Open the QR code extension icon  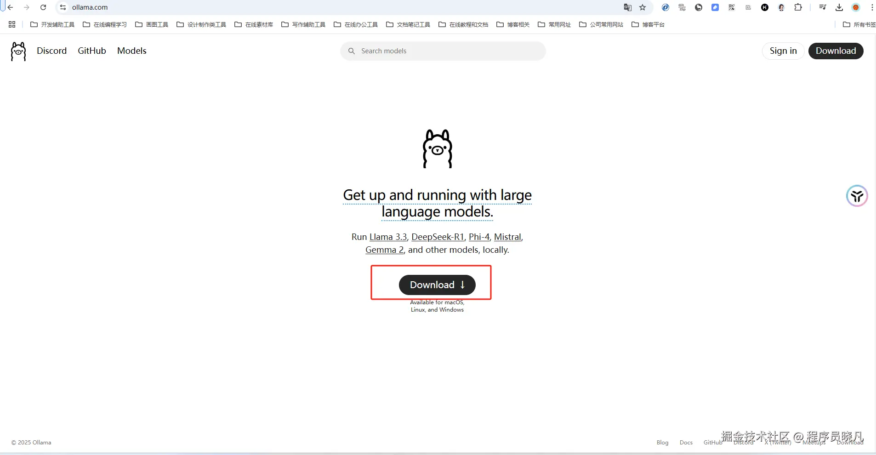[732, 7]
